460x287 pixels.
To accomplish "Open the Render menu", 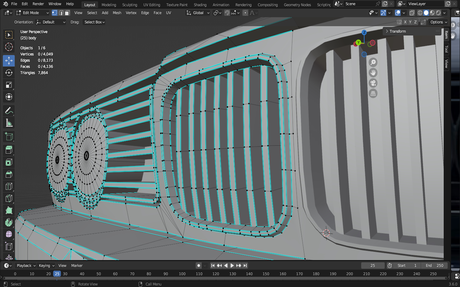I will coord(38,4).
